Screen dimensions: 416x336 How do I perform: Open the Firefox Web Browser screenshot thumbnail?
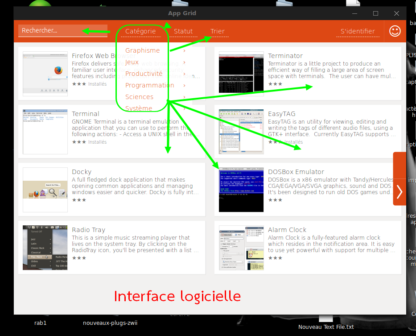tap(45, 74)
